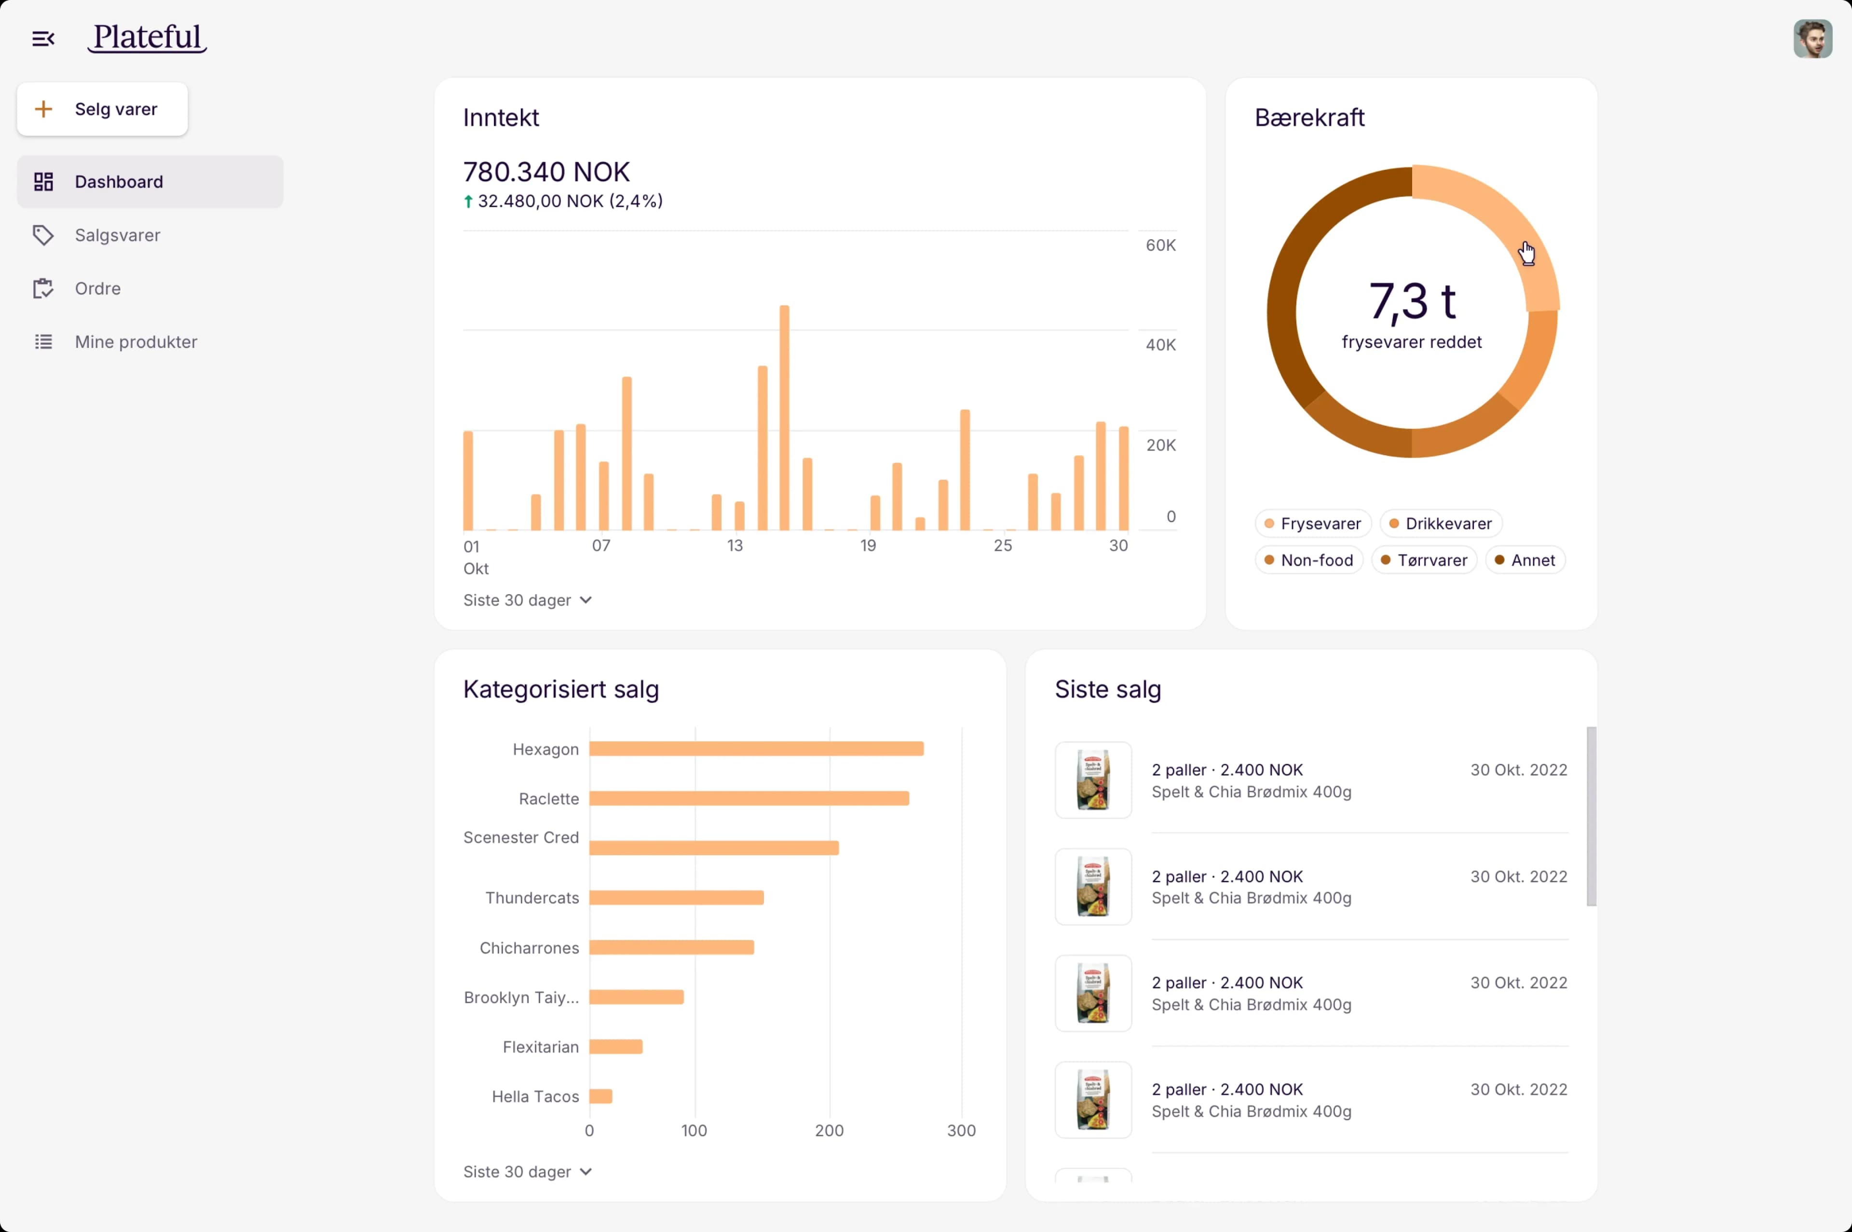Click the 60K axis label
Viewport: 1852px width, 1232px height.
click(1160, 245)
